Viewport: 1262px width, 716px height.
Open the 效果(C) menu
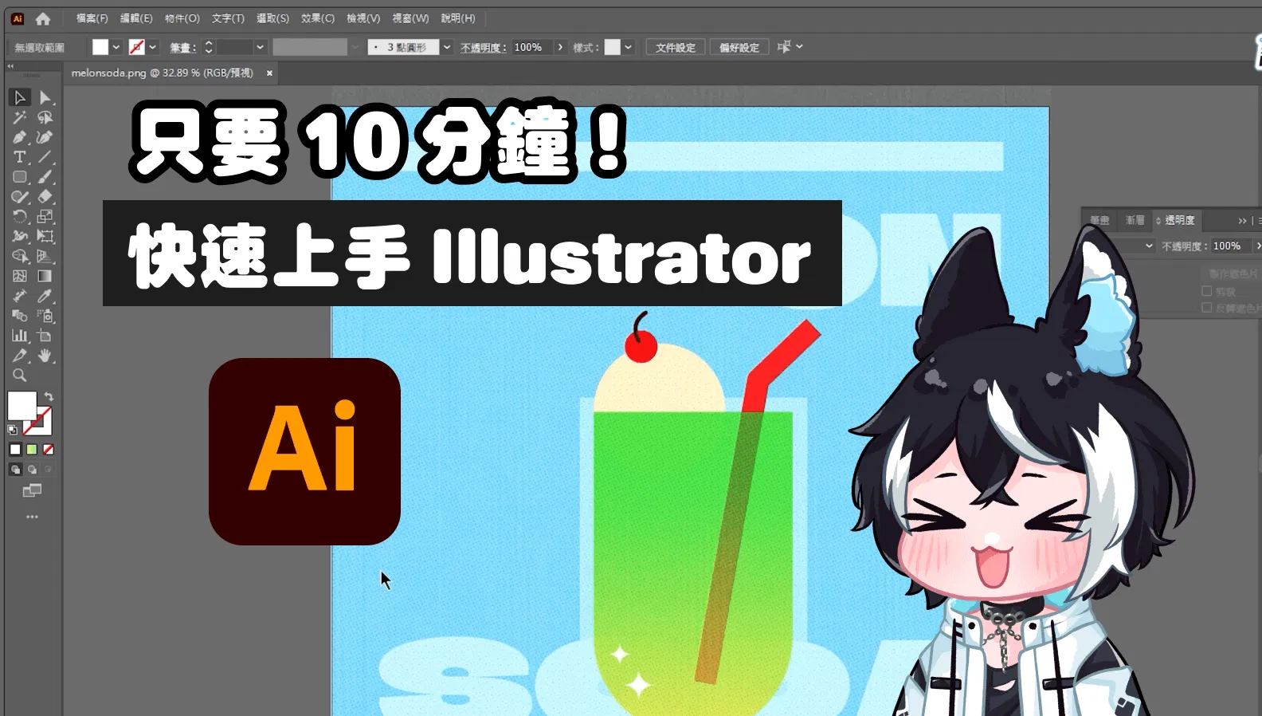click(x=318, y=18)
